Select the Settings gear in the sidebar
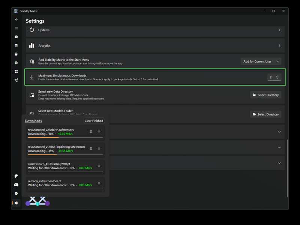300x225 pixels. tap(16, 203)
